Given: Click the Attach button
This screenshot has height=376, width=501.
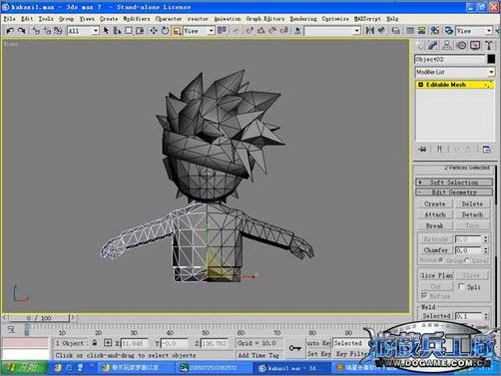Looking at the screenshot, I should click(435, 214).
